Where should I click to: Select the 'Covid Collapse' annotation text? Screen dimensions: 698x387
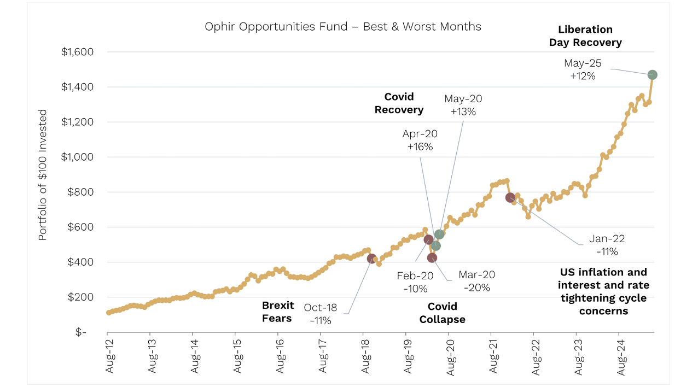tap(442, 313)
